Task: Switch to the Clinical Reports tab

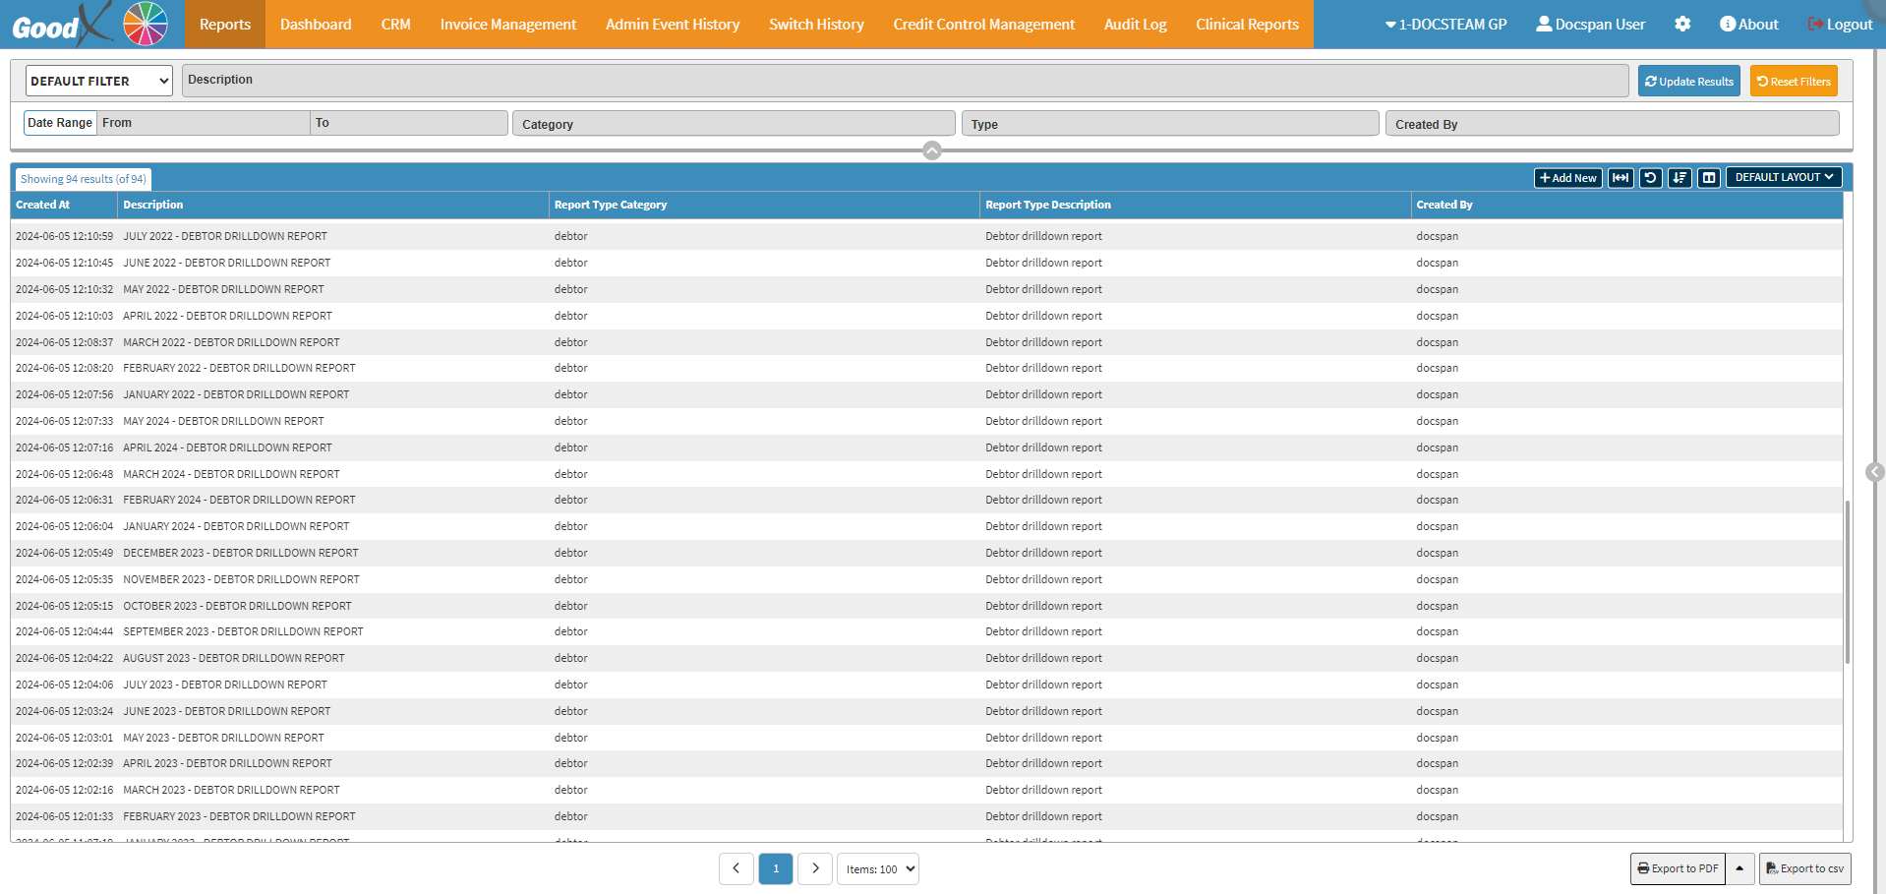Action: point(1247,25)
